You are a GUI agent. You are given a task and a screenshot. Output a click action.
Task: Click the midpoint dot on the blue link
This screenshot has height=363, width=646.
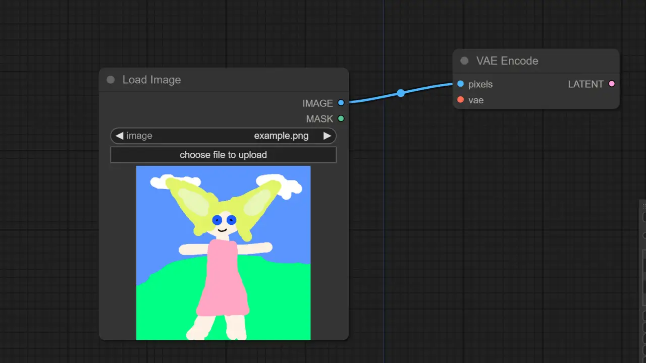401,93
